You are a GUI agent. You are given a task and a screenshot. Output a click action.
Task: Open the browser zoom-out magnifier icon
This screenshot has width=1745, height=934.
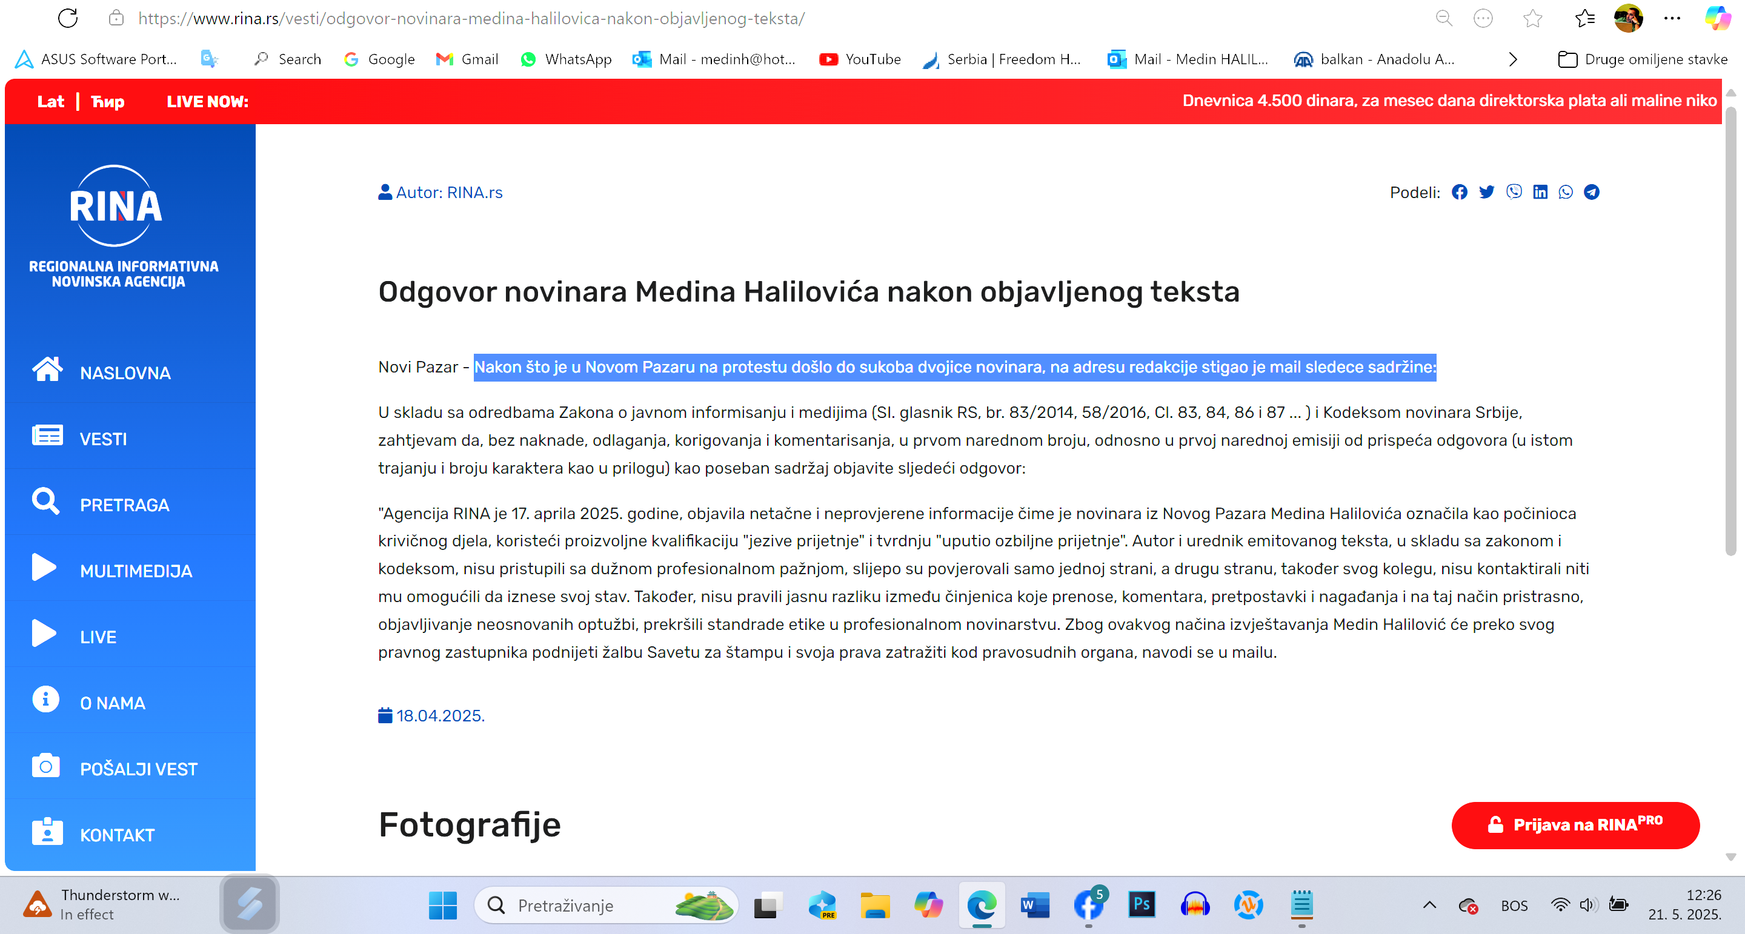click(1443, 18)
